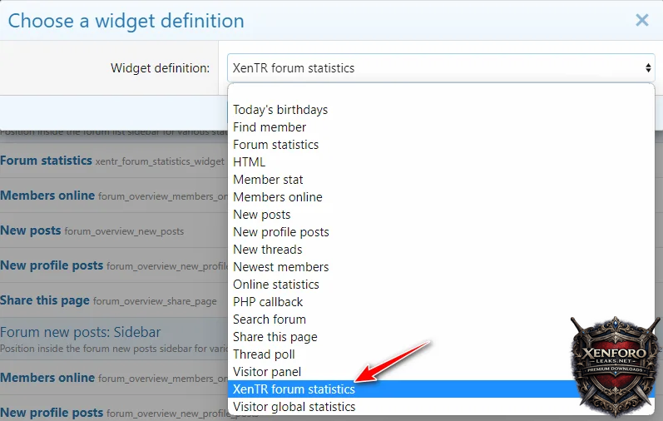Viewport: 663px width, 421px height.
Task: Select Search forum option
Action: point(270,319)
